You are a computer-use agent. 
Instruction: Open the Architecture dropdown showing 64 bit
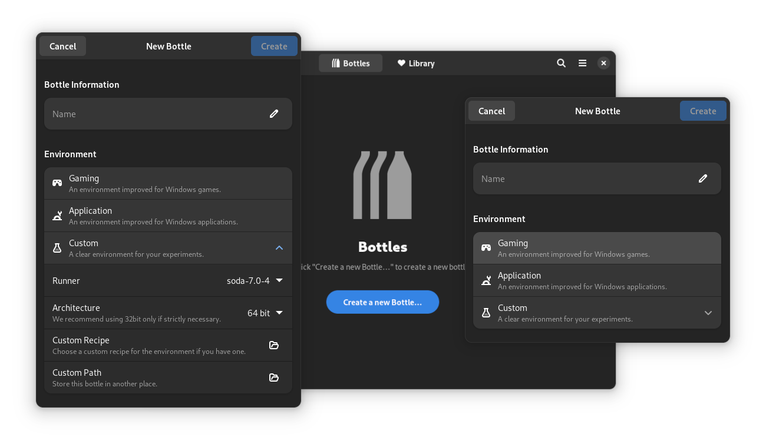[x=265, y=313]
